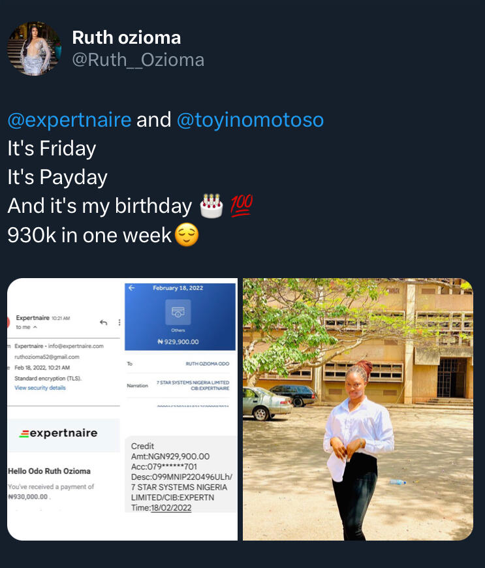Click the Ruth ozioma display name
This screenshot has height=568, width=485.
(126, 37)
